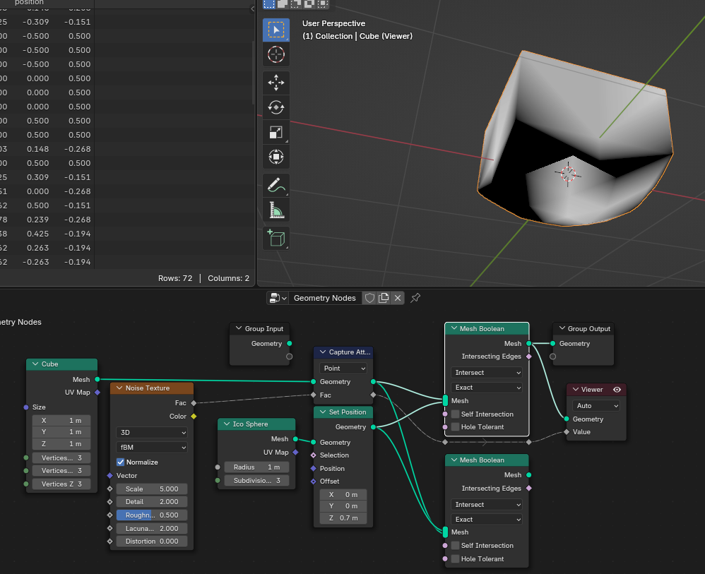Collapse the Noise Texture node
The image size is (705, 574).
click(119, 388)
